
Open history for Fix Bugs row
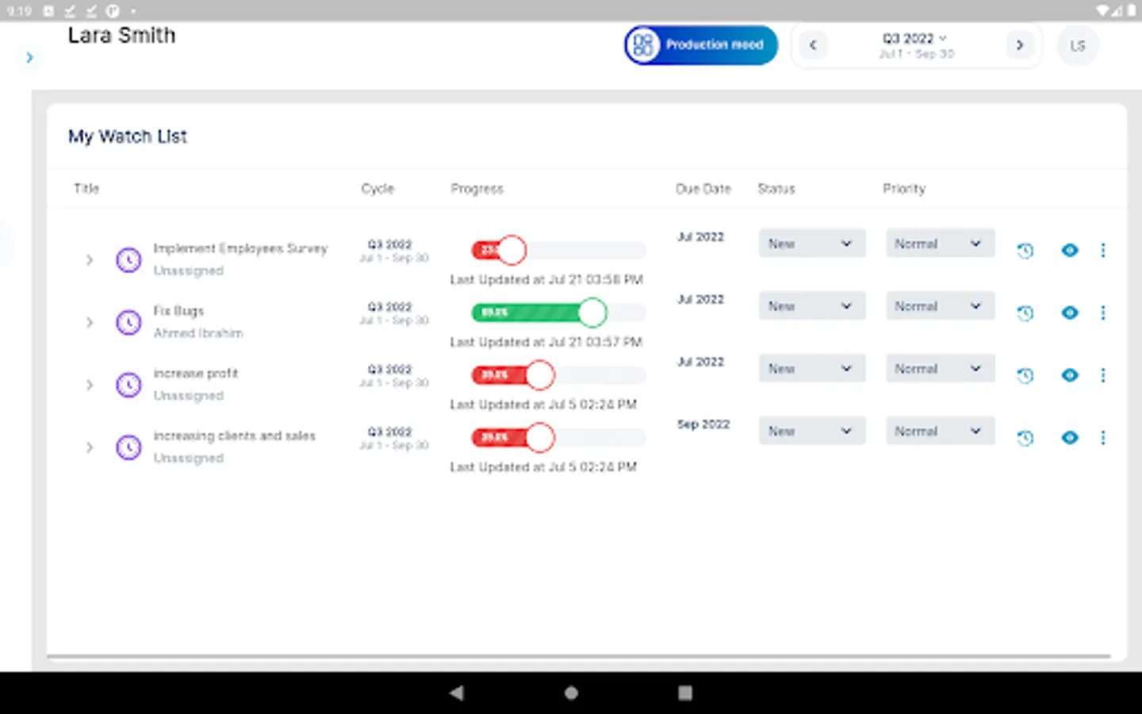click(x=1025, y=313)
